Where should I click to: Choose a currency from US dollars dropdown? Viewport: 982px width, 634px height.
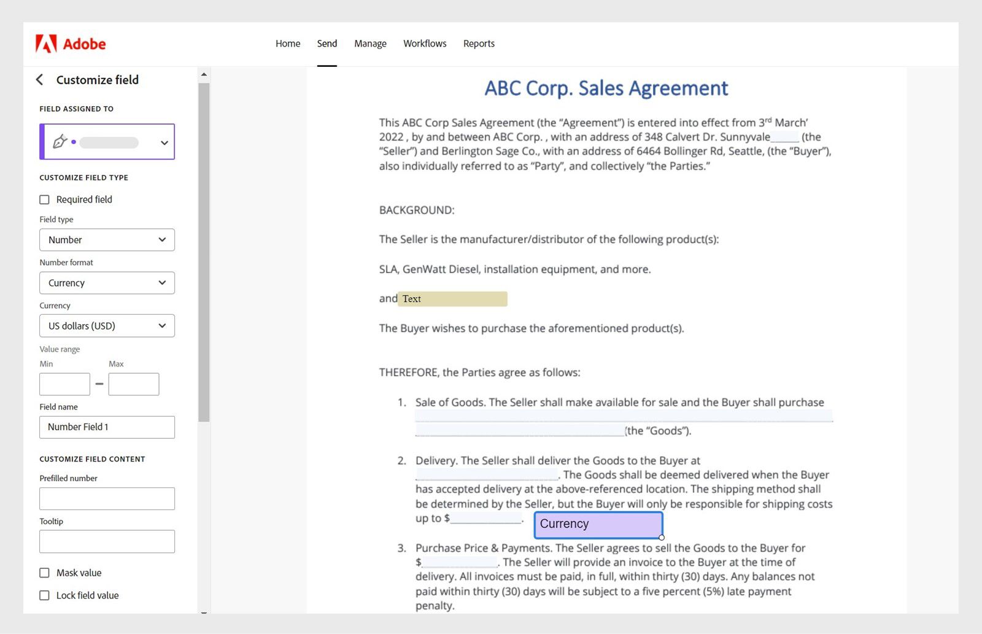107,326
